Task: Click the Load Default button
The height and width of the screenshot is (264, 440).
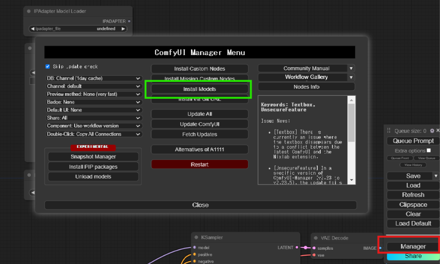Action: pyautogui.click(x=413, y=224)
